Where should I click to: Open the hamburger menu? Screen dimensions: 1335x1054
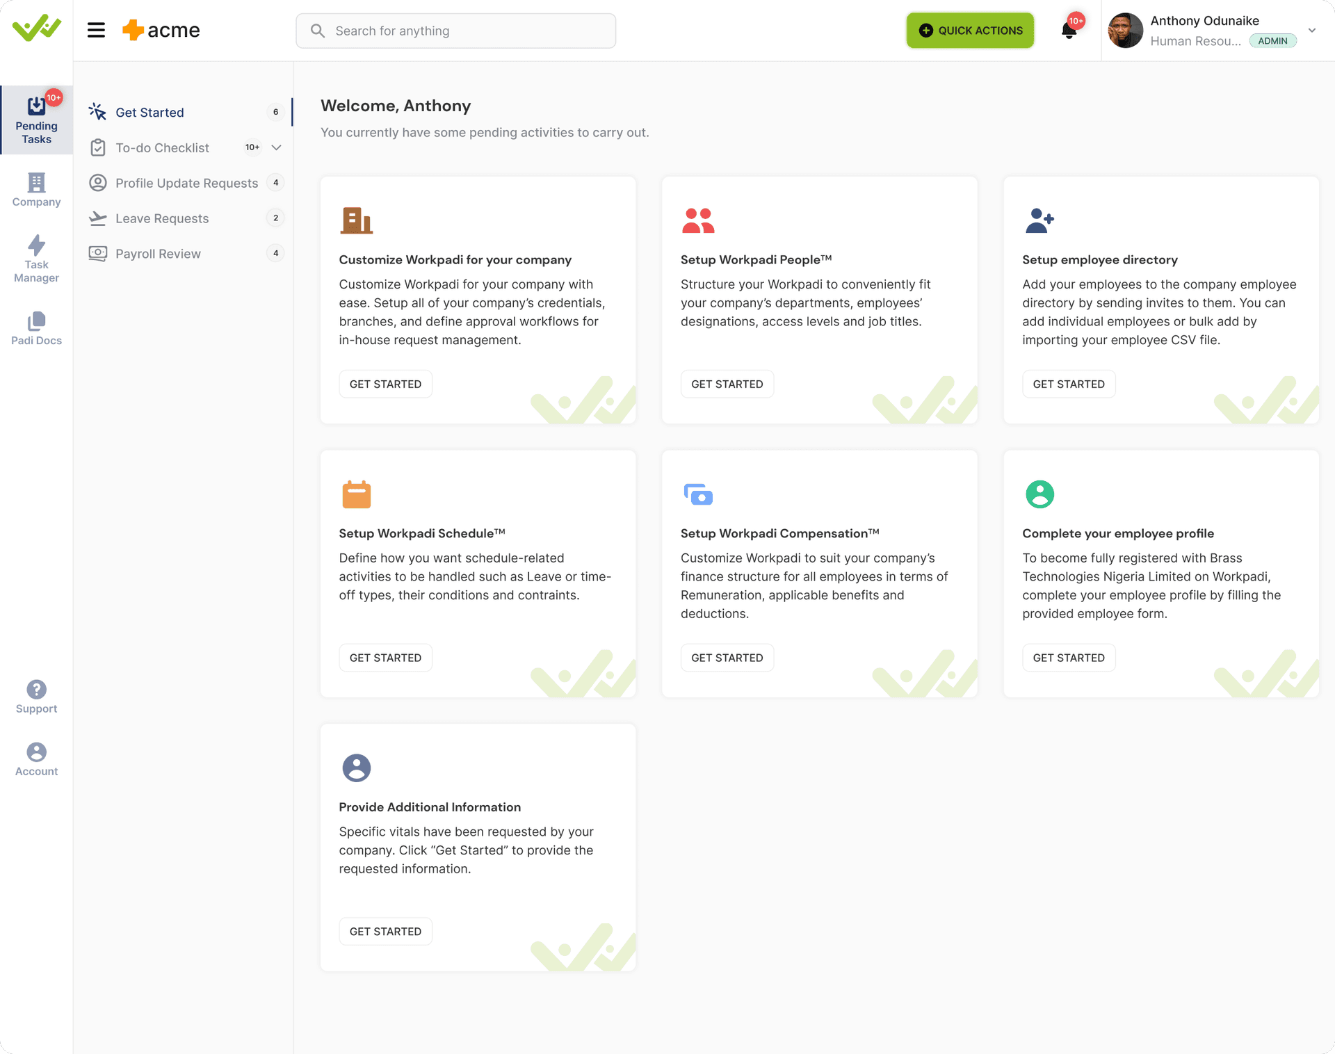pyautogui.click(x=96, y=30)
